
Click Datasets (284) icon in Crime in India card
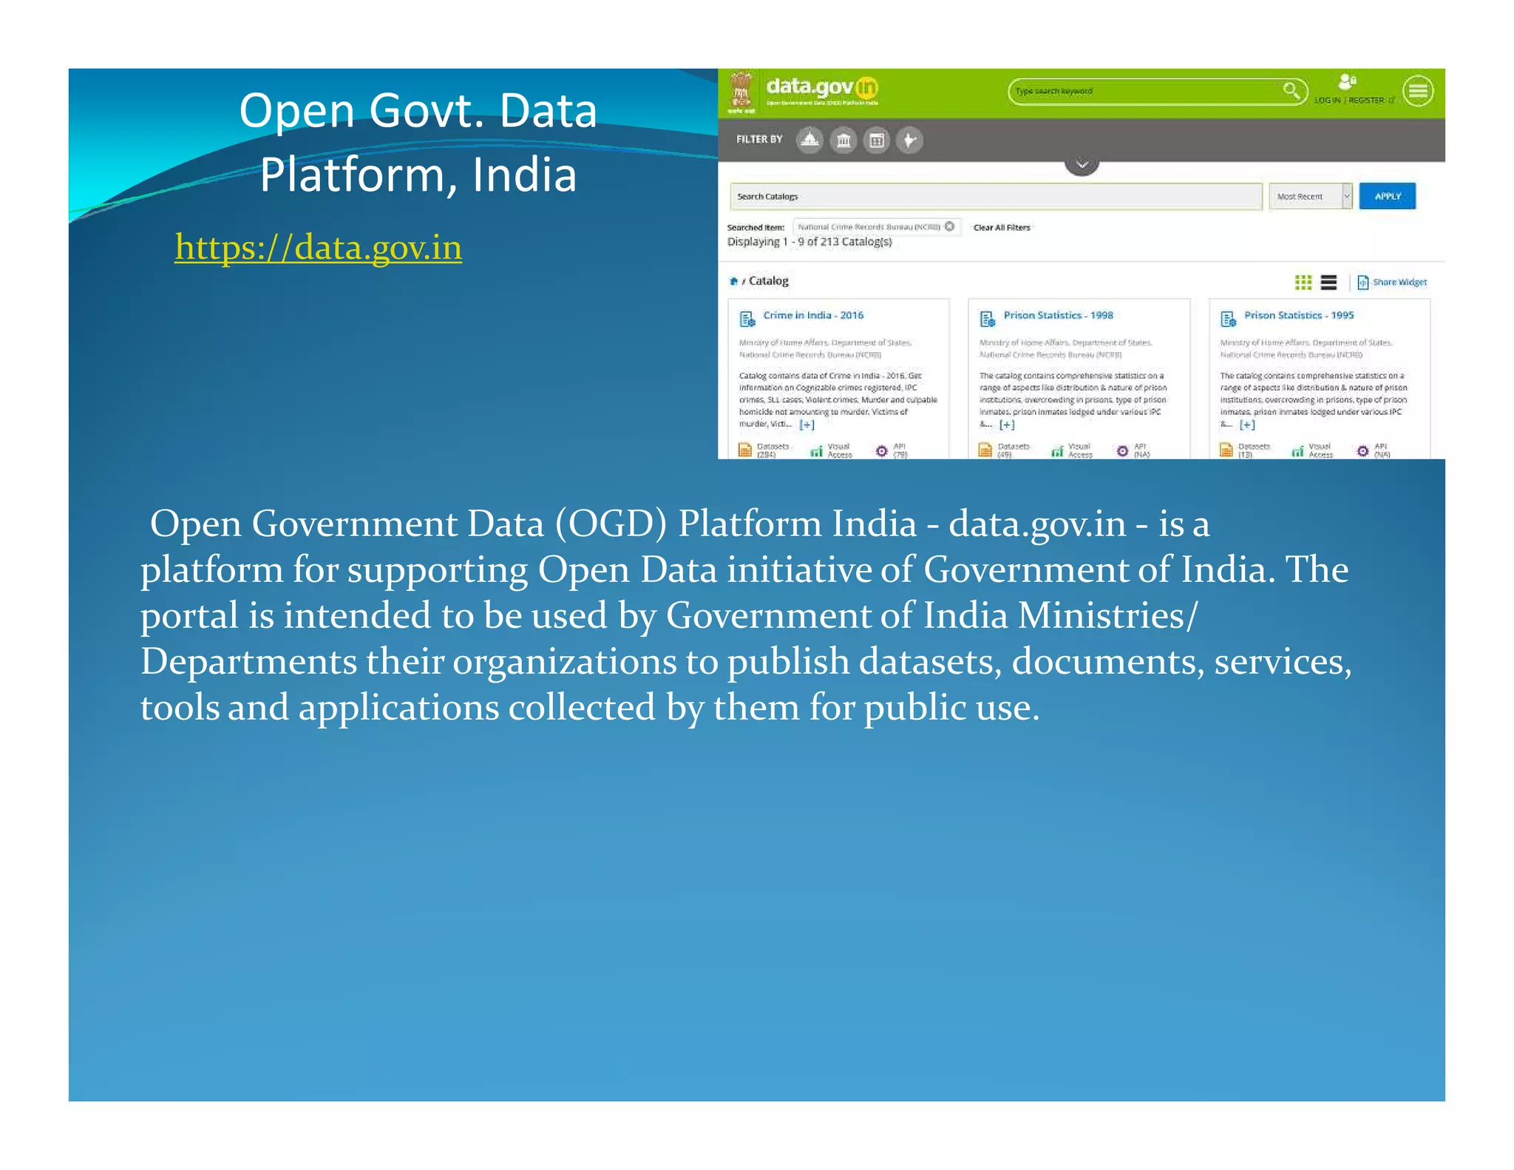pyautogui.click(x=745, y=450)
